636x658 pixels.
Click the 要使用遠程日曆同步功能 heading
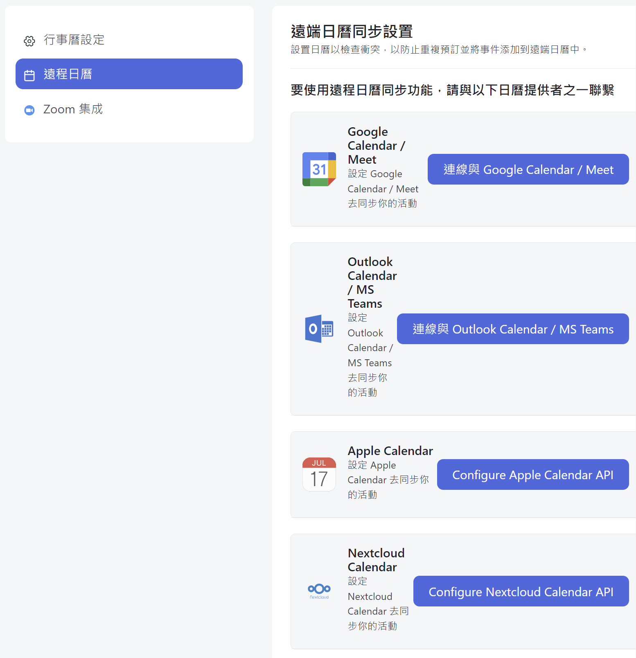(452, 90)
